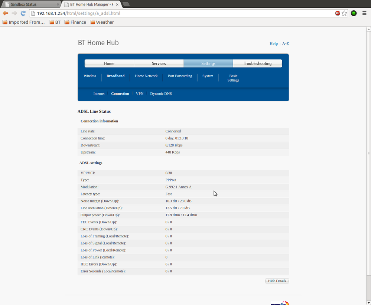Open the Imported From bookmarks folder

pyautogui.click(x=23, y=22)
